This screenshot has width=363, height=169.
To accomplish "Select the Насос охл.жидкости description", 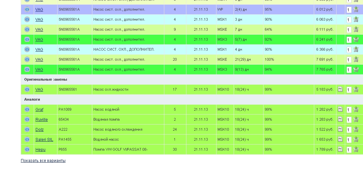I will pos(111,89).
